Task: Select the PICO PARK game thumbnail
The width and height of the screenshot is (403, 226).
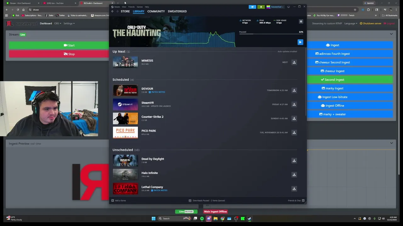Action: point(125,132)
